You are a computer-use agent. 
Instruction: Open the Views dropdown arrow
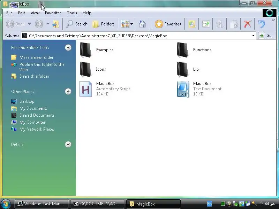132,24
